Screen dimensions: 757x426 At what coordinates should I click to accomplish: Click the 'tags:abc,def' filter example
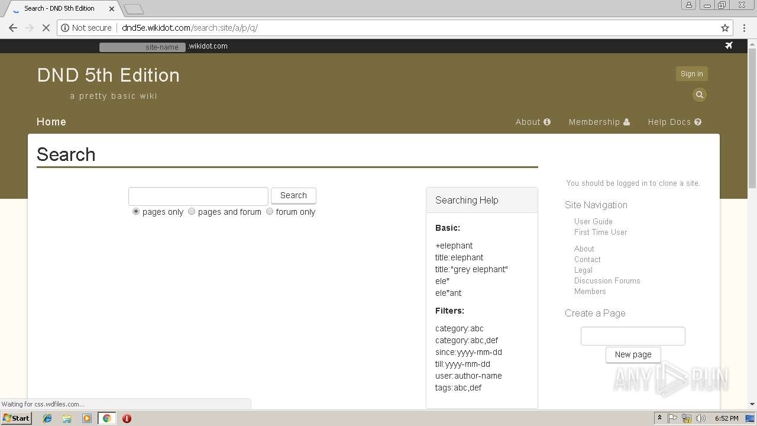[x=458, y=388]
